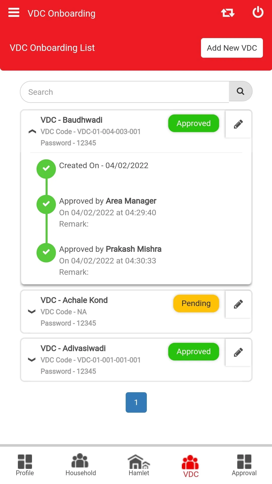Collapse the Baudhwadi VDC details
Screen dimensions: 272x484
pyautogui.click(x=32, y=132)
